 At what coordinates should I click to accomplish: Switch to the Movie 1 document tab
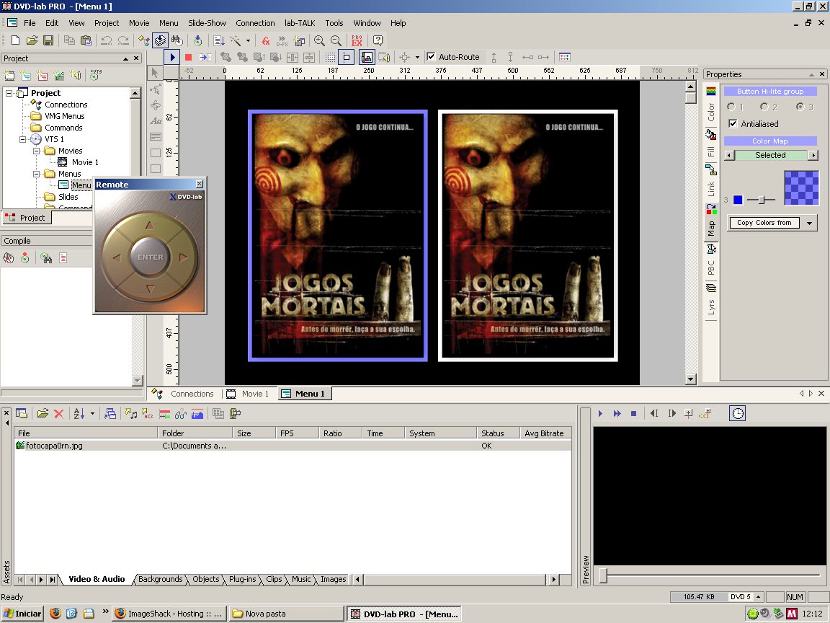[x=249, y=394]
